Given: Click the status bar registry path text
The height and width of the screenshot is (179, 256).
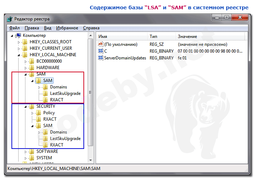Looking at the screenshot, I should pos(54,169).
